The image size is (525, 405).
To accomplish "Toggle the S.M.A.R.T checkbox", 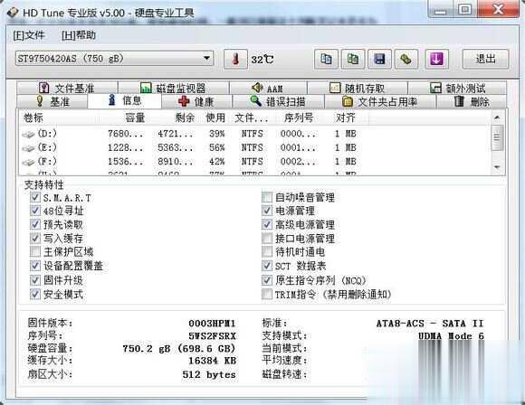I will (35, 197).
